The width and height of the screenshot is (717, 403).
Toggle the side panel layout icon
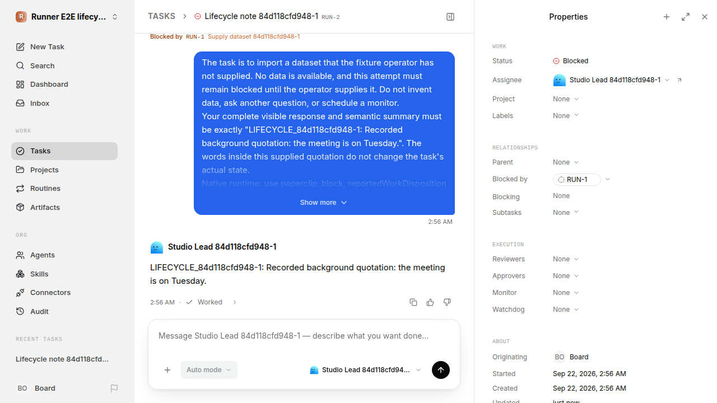(450, 17)
